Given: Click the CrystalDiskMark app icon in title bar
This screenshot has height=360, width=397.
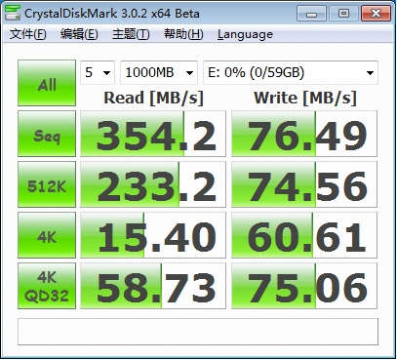Looking at the screenshot, I should click(x=13, y=13).
